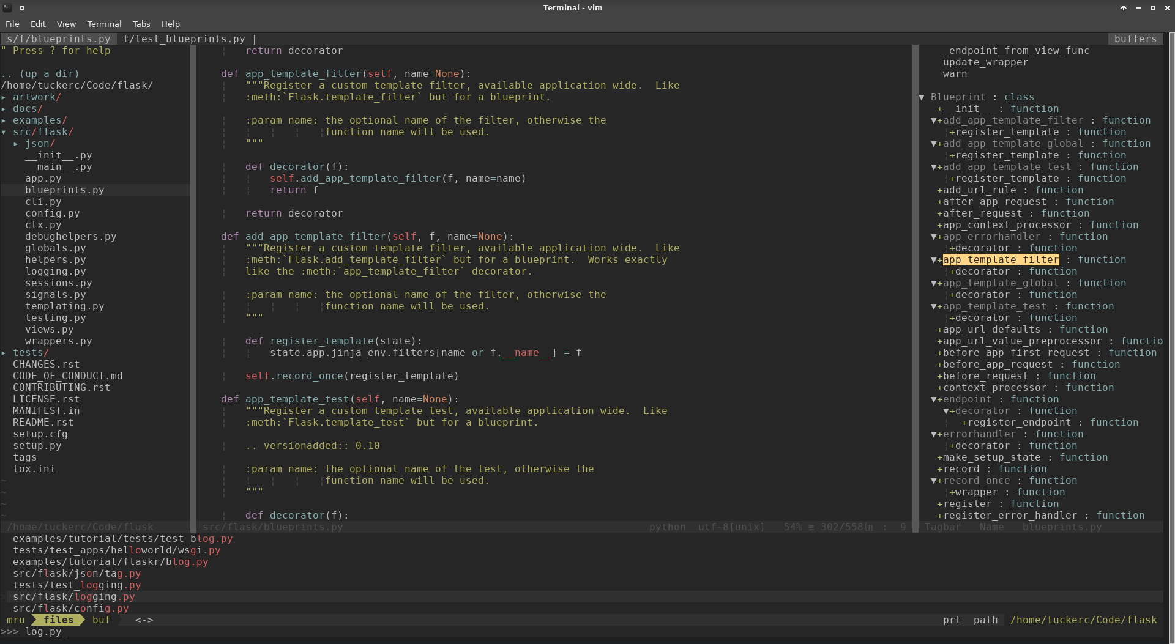1175x644 pixels.
Task: Switch to the s/f/blueprints.py buffer tab
Action: coord(58,39)
